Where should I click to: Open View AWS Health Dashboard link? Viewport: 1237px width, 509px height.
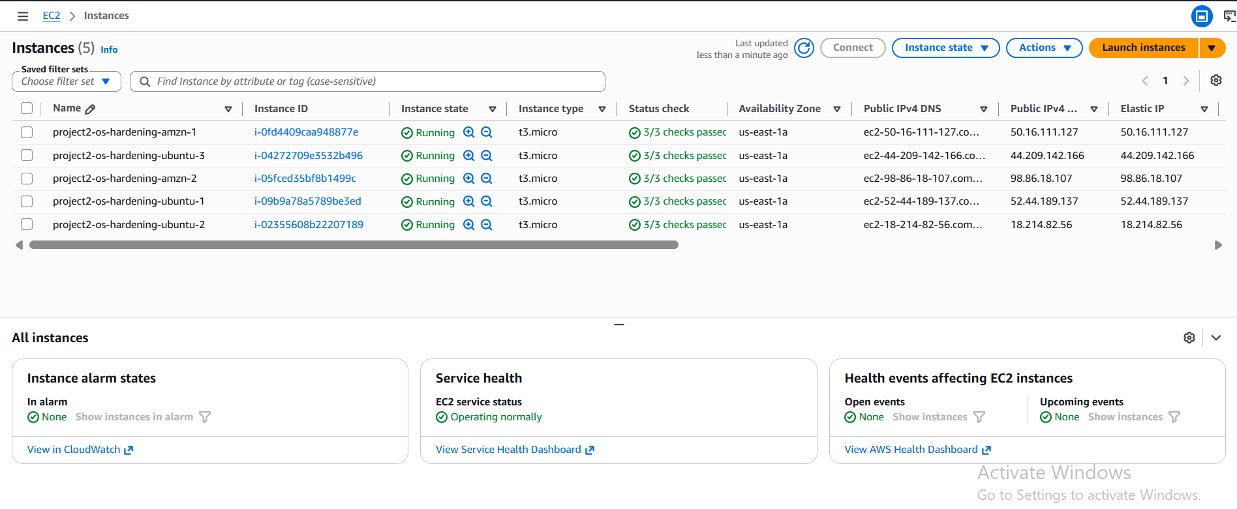917,450
